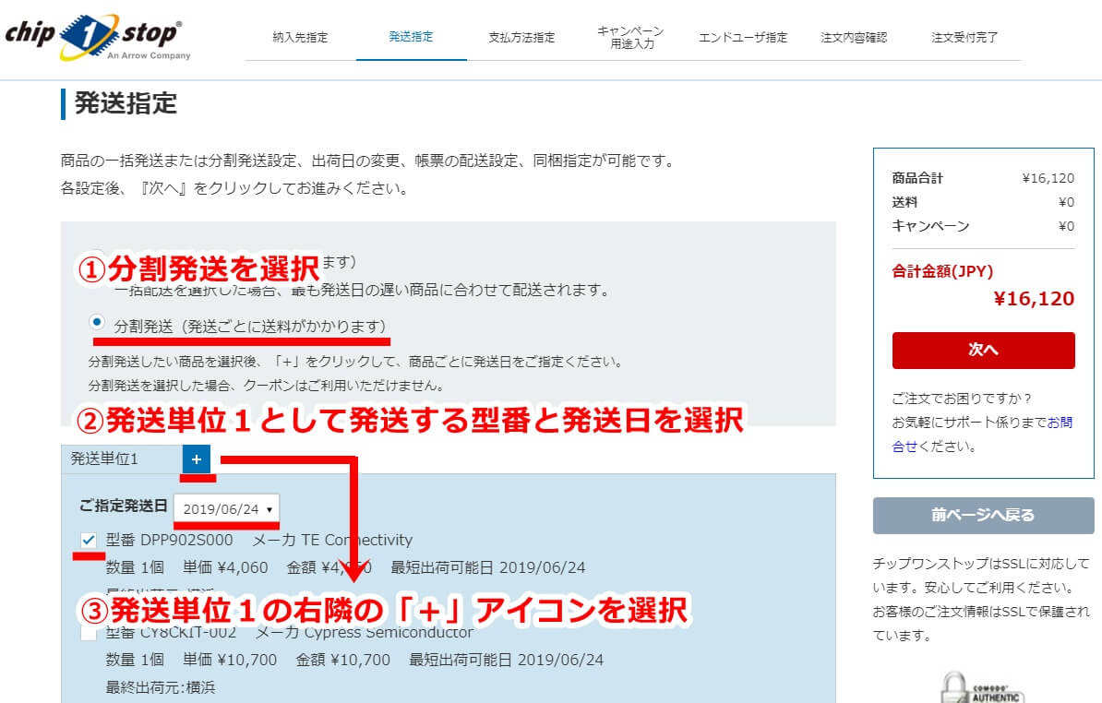Select the 分割発送 radio button
This screenshot has width=1102, height=703.
(x=96, y=322)
